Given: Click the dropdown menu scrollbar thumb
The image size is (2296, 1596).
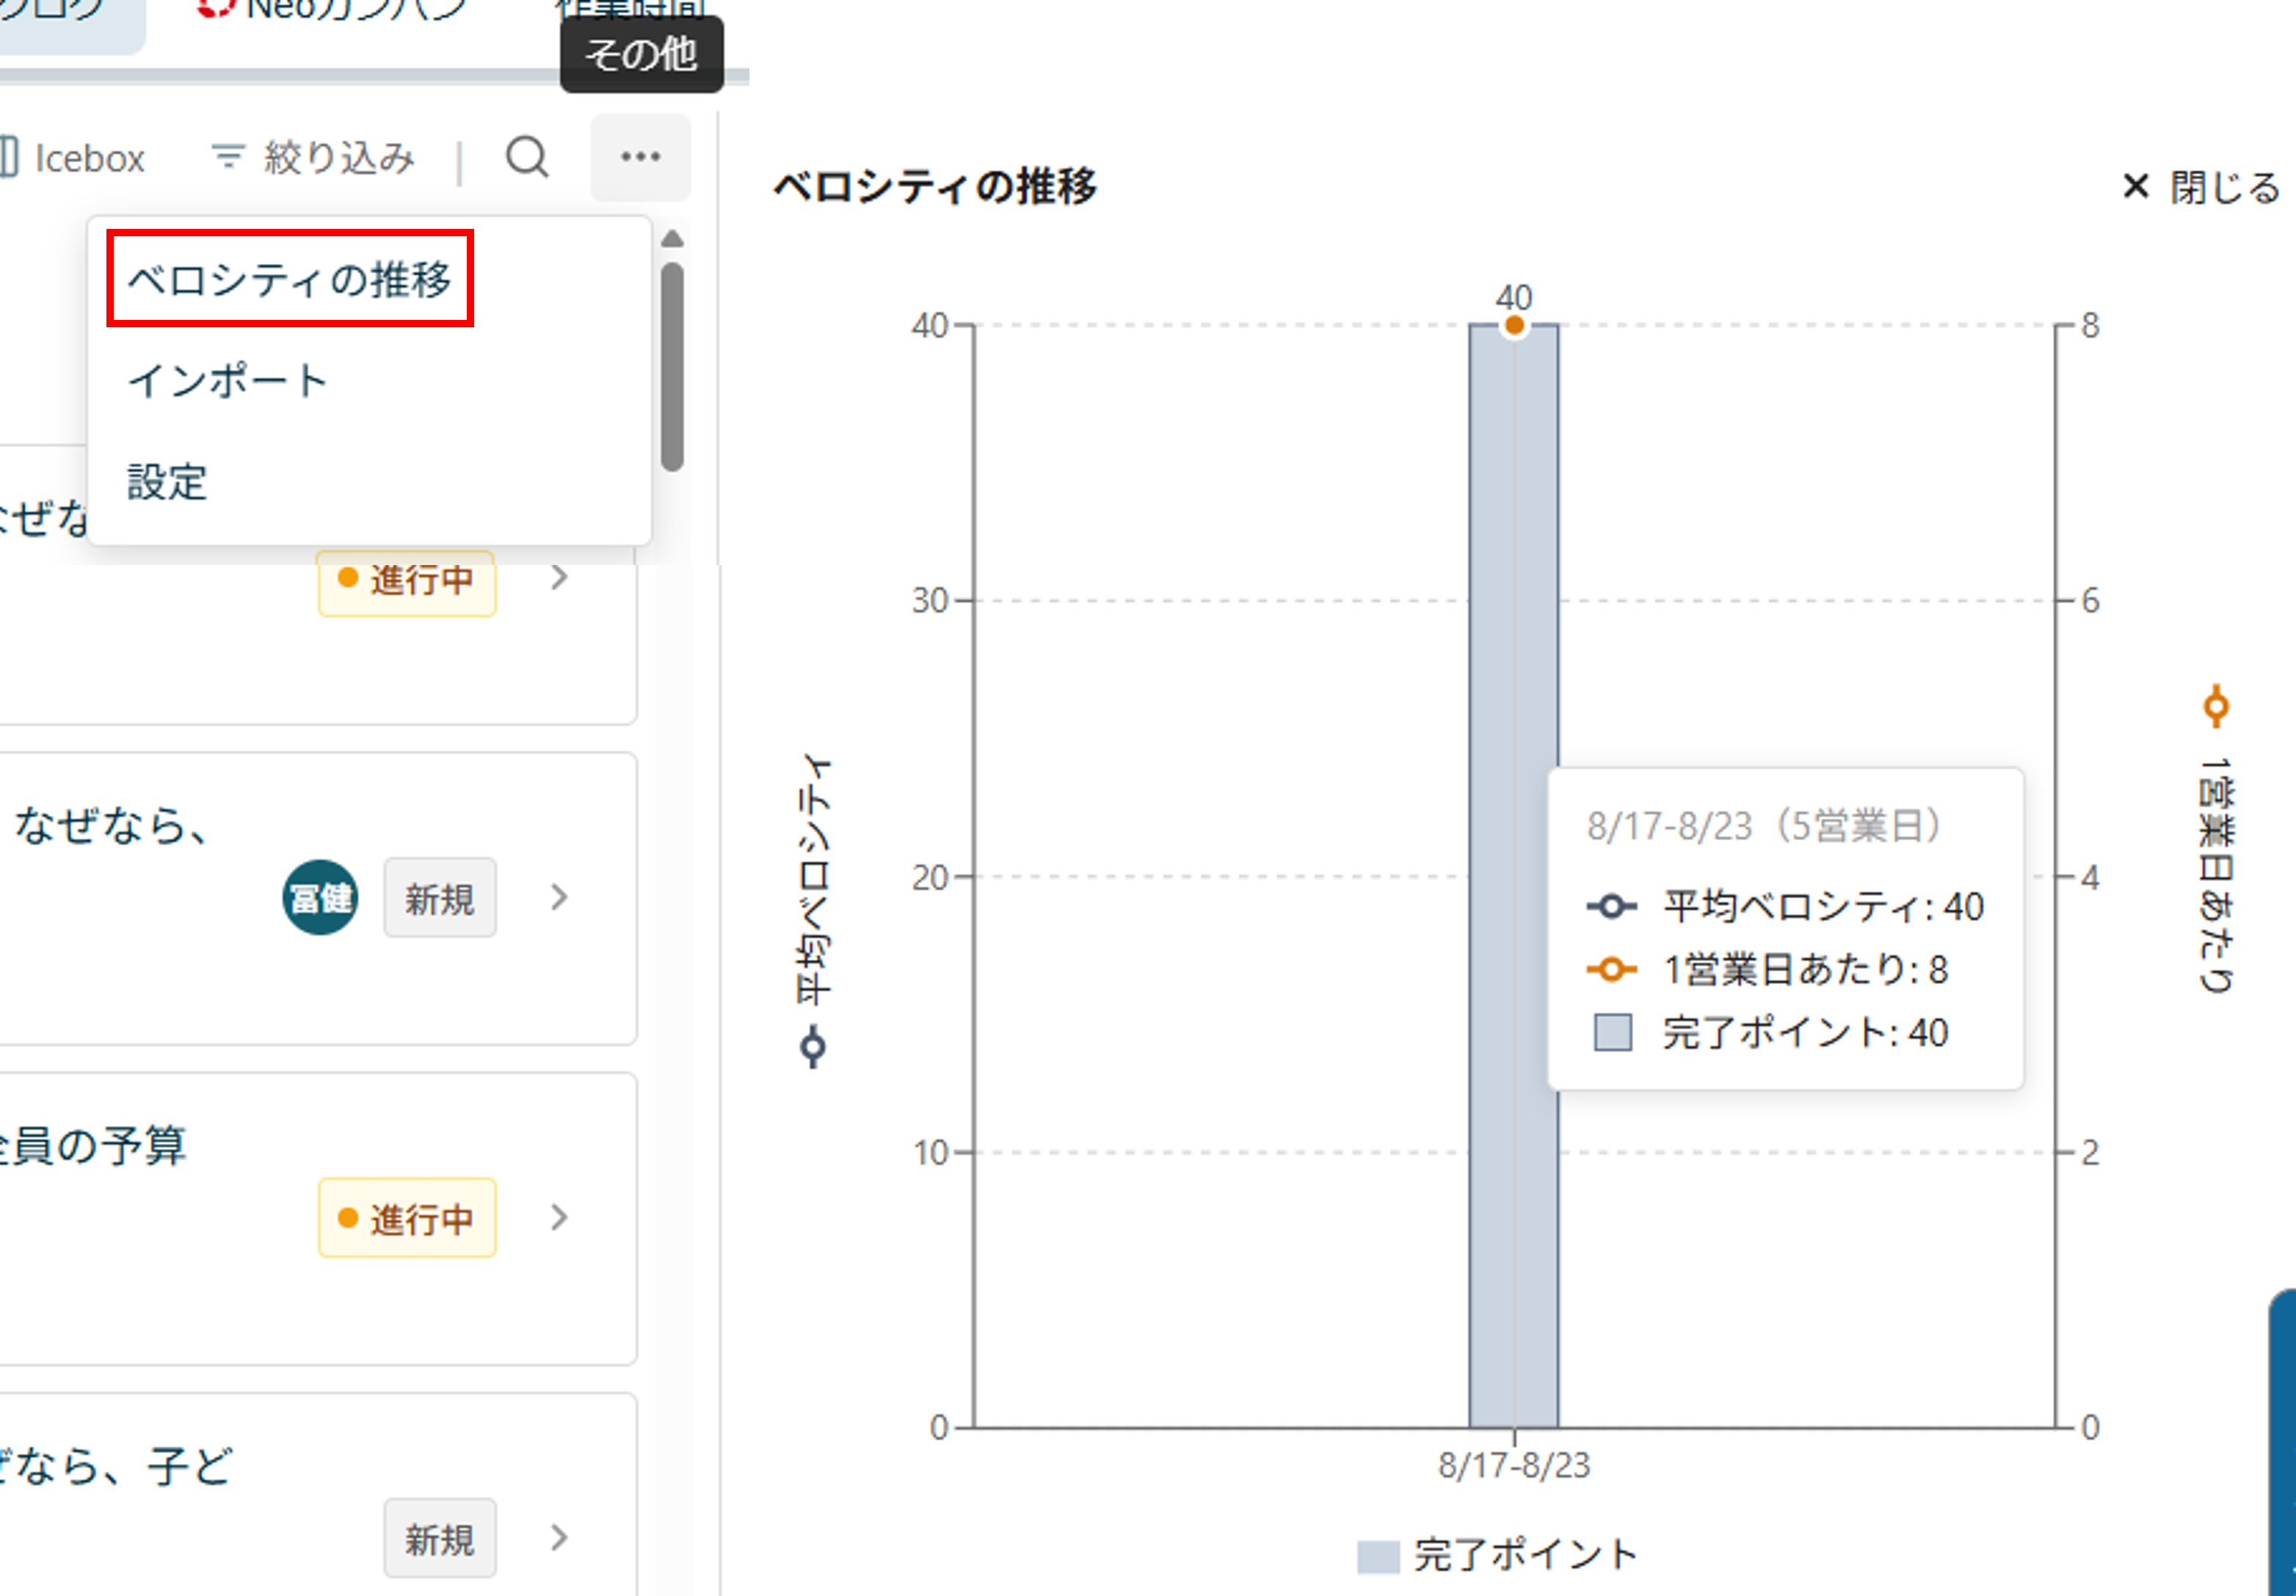Looking at the screenshot, I should (673, 366).
